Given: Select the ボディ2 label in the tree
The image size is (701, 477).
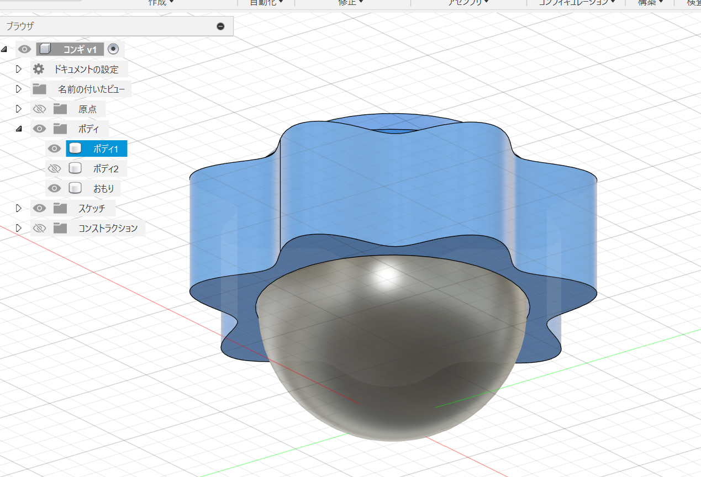Looking at the screenshot, I should click(x=106, y=169).
